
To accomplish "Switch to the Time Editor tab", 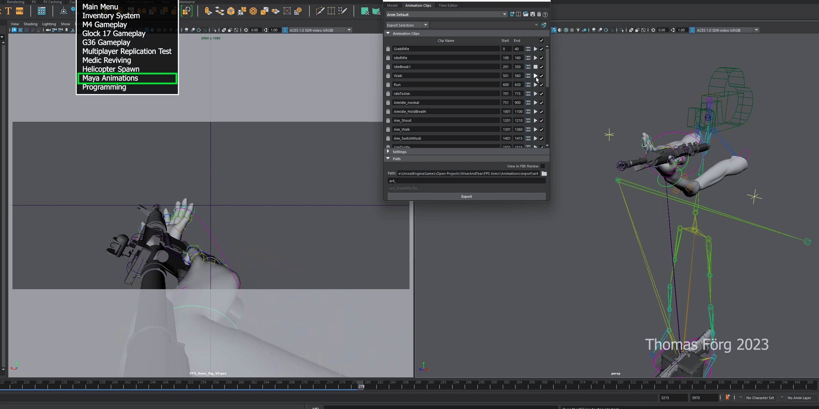I will tap(448, 5).
